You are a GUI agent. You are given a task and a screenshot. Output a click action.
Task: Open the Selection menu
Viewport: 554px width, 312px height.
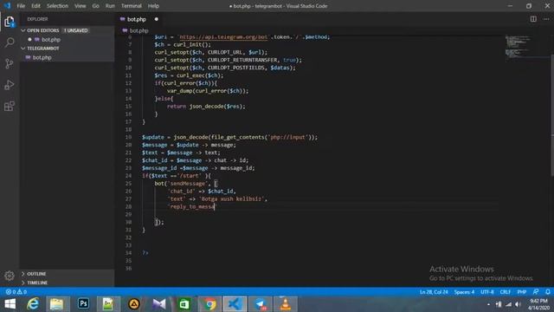point(57,6)
